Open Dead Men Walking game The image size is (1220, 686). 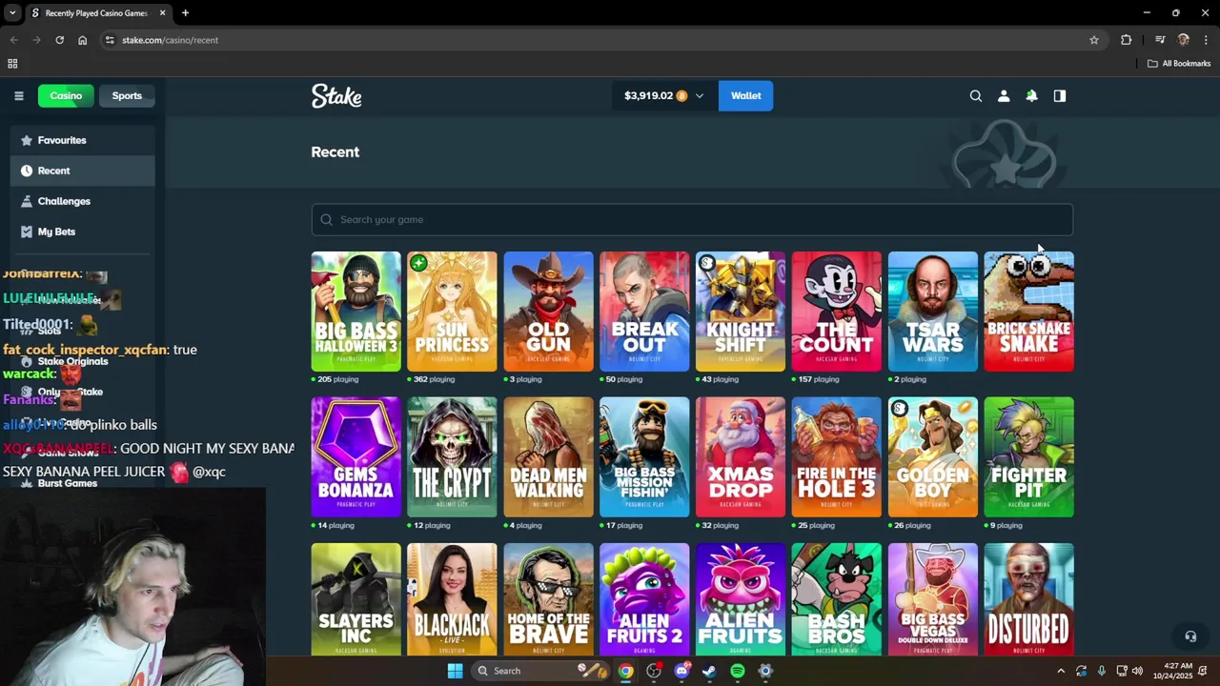coord(548,457)
